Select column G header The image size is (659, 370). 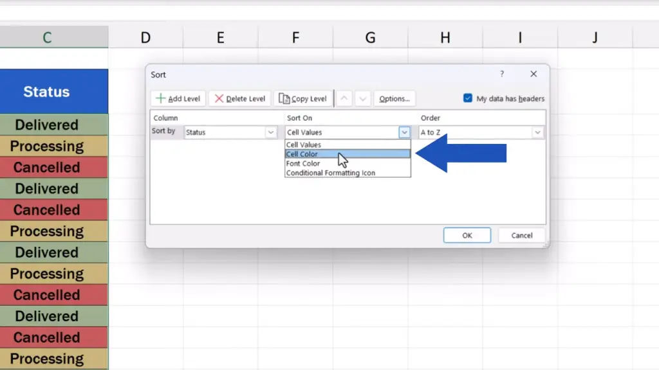pyautogui.click(x=370, y=38)
